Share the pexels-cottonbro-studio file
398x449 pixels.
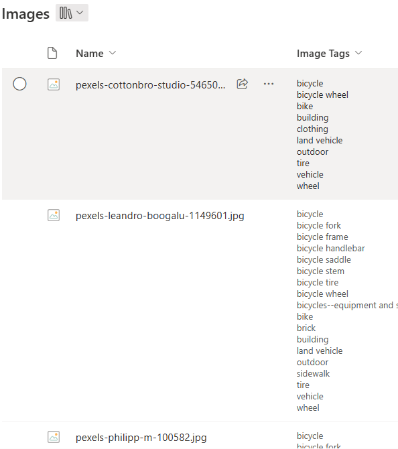[x=243, y=84]
